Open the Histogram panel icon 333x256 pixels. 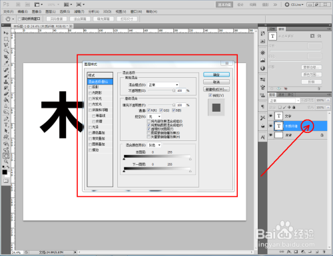pyautogui.click(x=263, y=61)
